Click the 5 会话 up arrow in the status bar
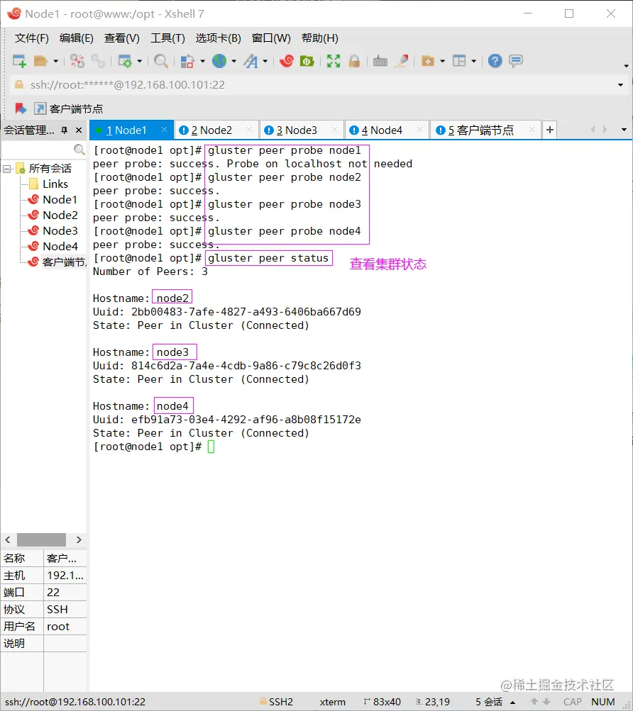 click(512, 702)
